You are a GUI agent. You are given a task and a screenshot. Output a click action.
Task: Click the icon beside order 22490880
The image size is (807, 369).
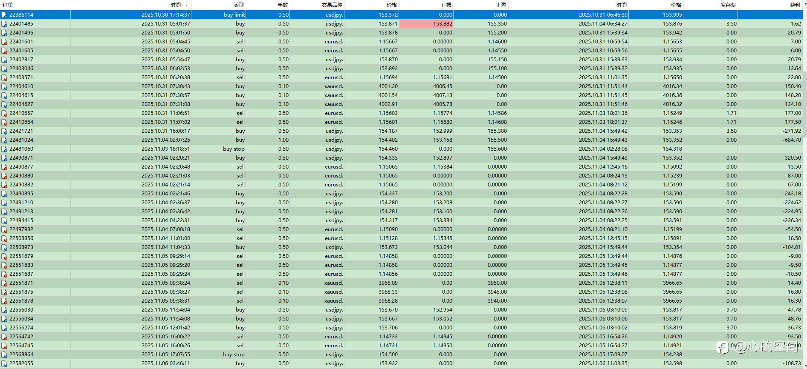tap(4, 176)
